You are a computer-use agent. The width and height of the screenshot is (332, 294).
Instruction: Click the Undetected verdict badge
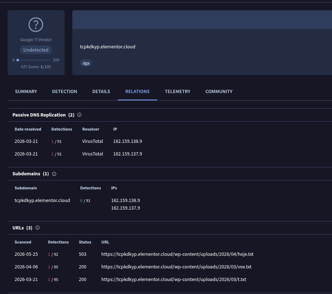coord(36,50)
